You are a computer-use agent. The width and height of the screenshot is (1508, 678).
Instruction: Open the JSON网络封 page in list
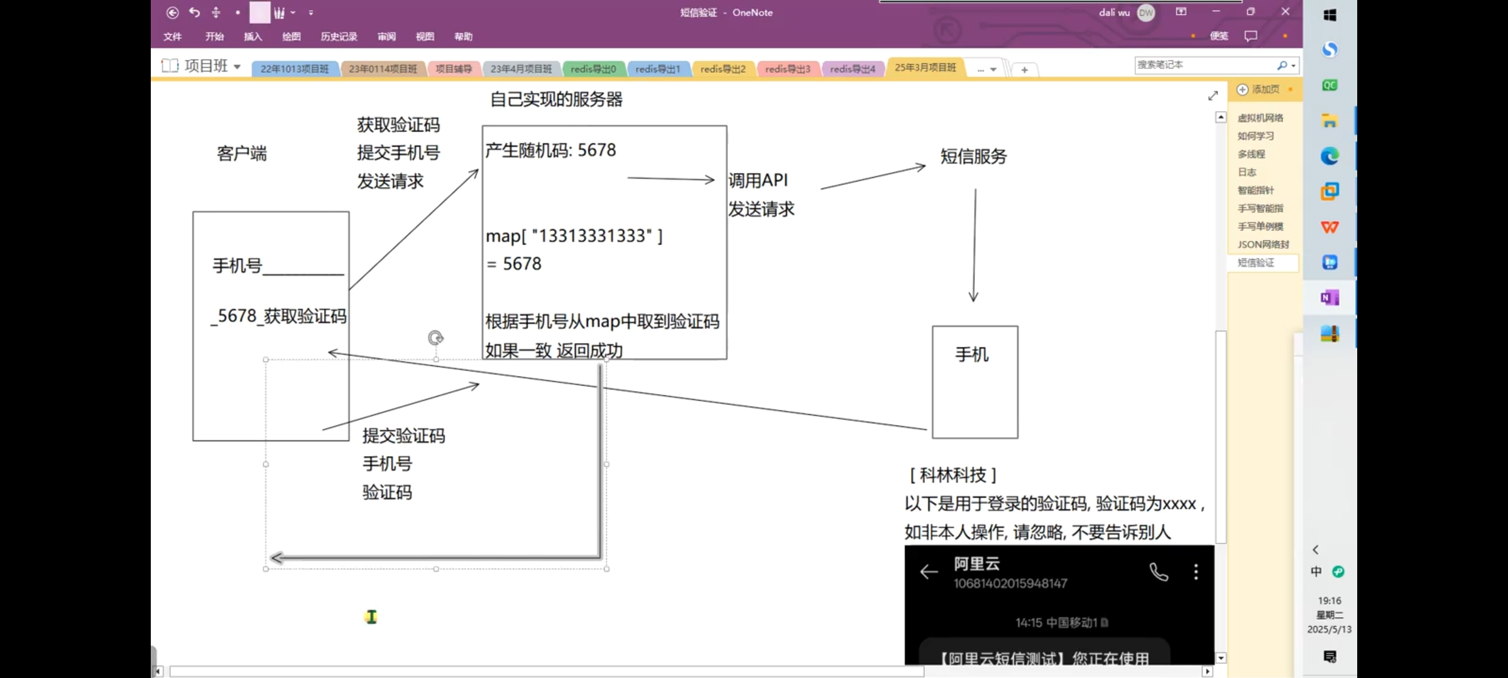tap(1263, 244)
